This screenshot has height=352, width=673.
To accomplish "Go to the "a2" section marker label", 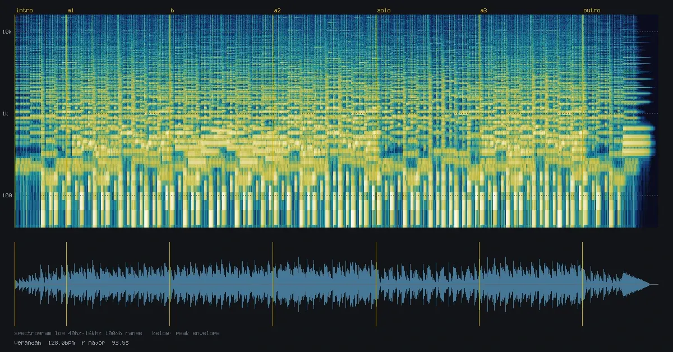I will pos(277,10).
